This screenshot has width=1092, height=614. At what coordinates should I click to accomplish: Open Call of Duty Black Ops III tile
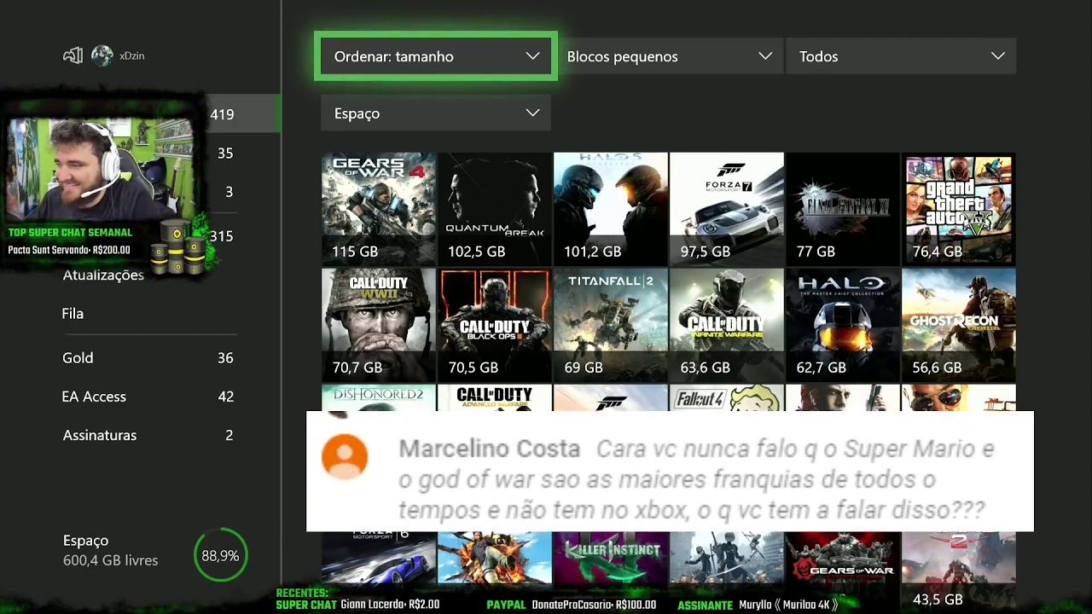[x=495, y=325]
